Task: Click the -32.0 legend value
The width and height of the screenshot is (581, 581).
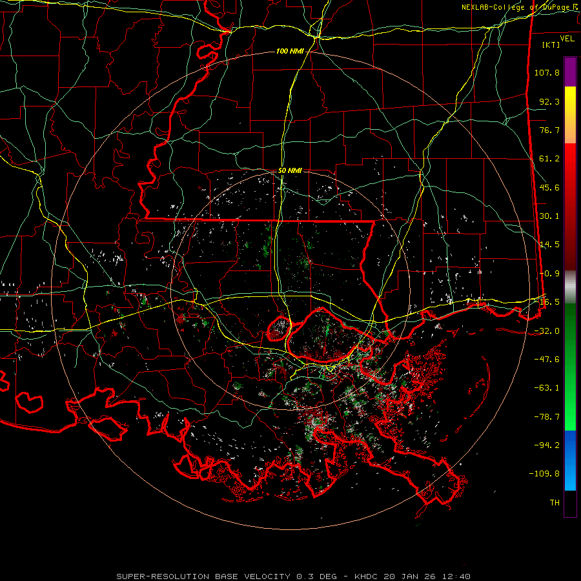Action: [x=547, y=331]
